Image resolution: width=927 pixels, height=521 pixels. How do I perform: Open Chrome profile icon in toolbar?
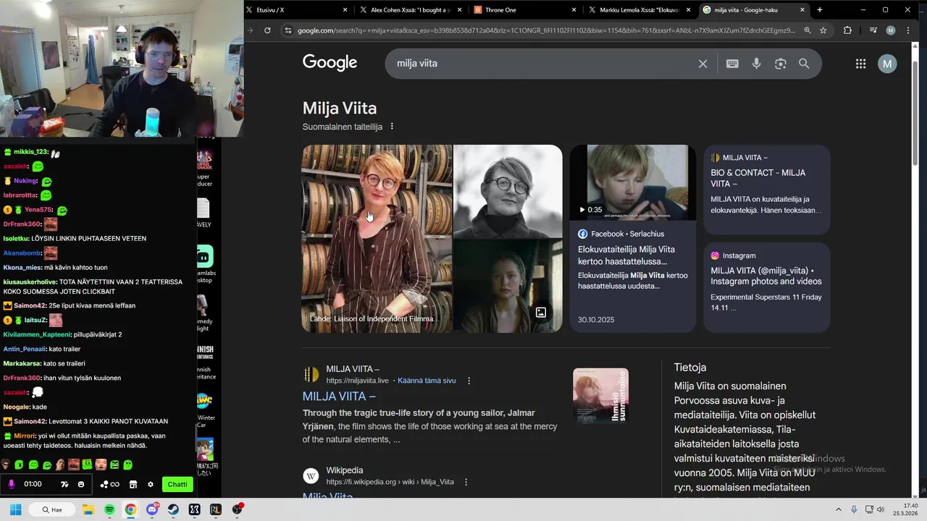[x=891, y=30]
